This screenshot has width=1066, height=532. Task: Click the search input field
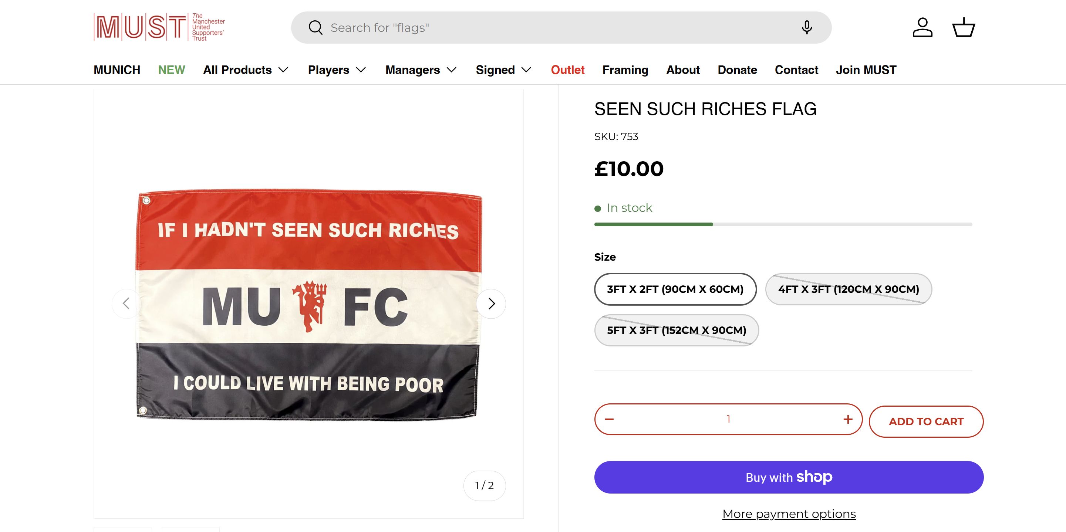[x=538, y=28]
